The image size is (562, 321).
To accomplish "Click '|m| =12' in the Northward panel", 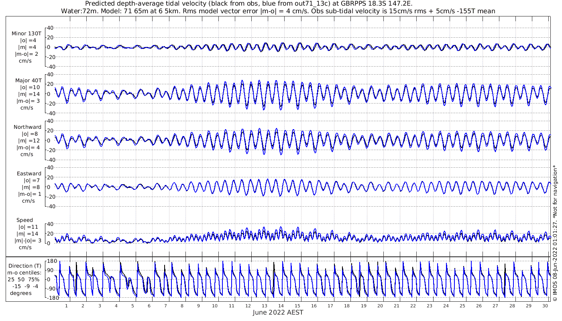I will tap(29, 140).
